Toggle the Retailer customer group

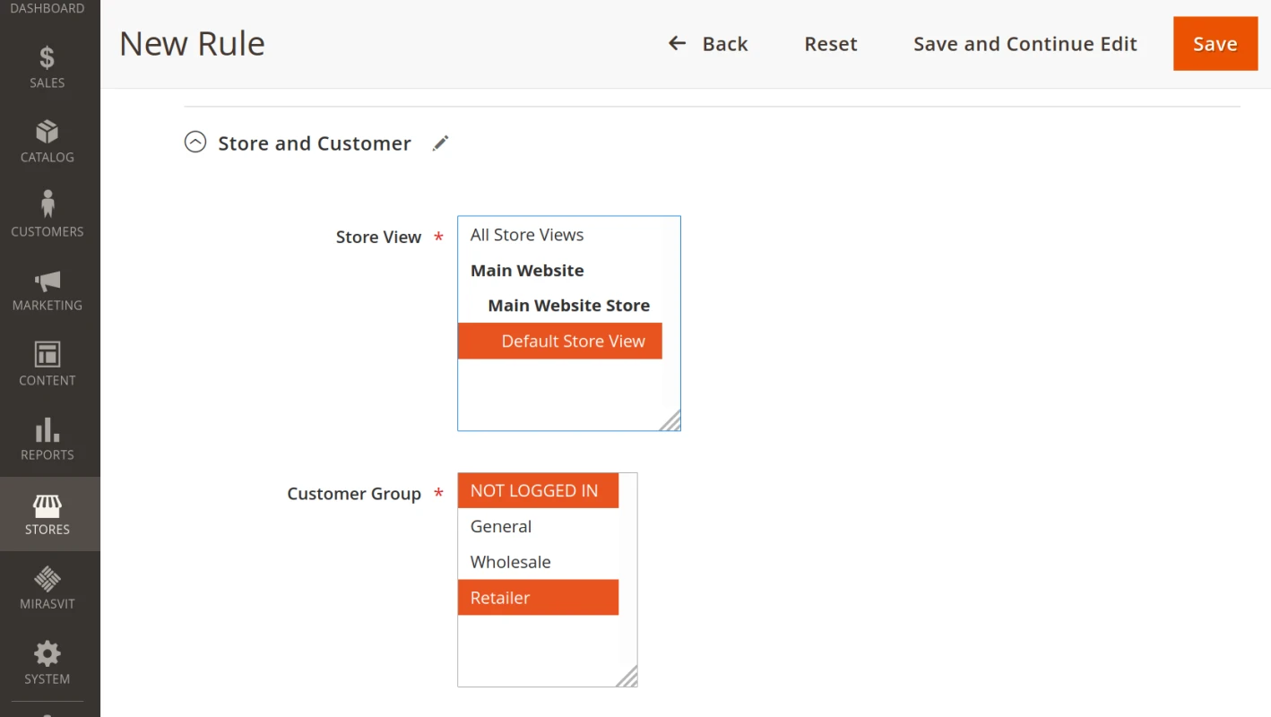(500, 598)
